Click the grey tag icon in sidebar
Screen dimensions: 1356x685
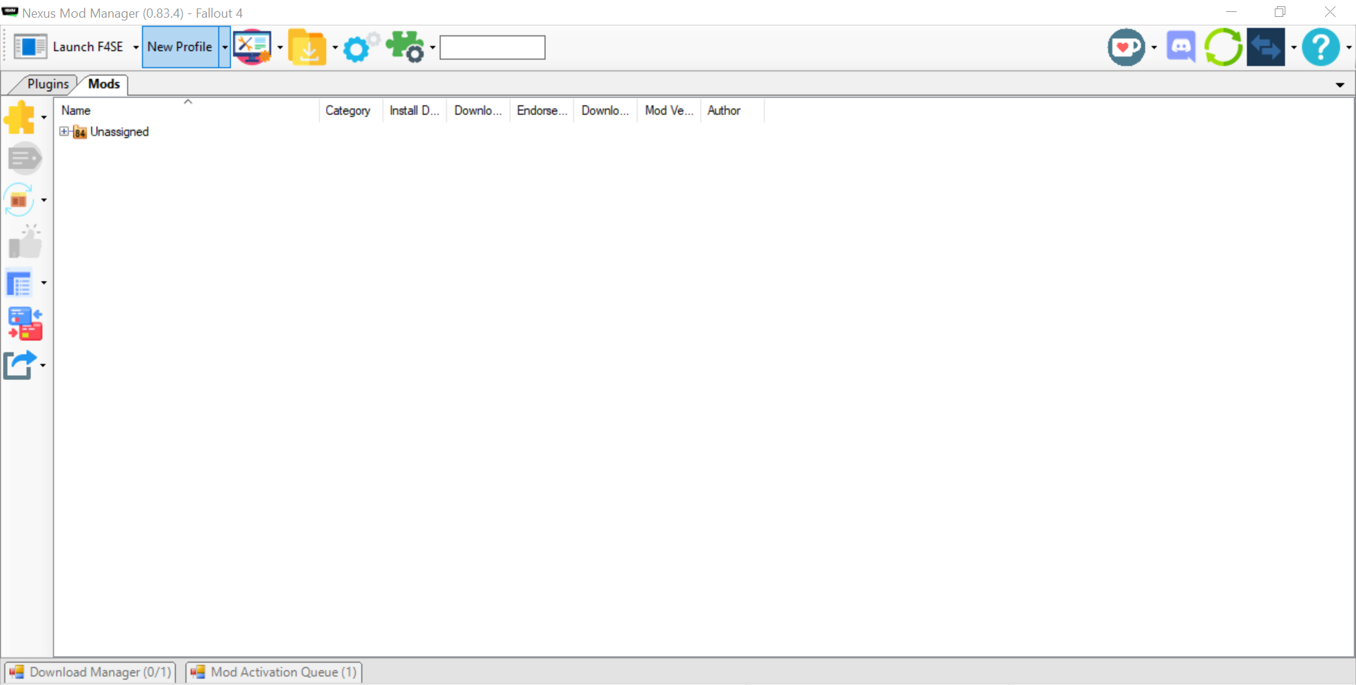tap(25, 158)
